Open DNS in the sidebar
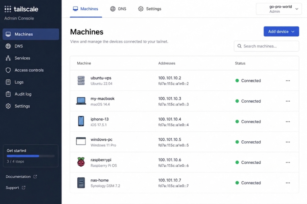 pyautogui.click(x=31, y=46)
